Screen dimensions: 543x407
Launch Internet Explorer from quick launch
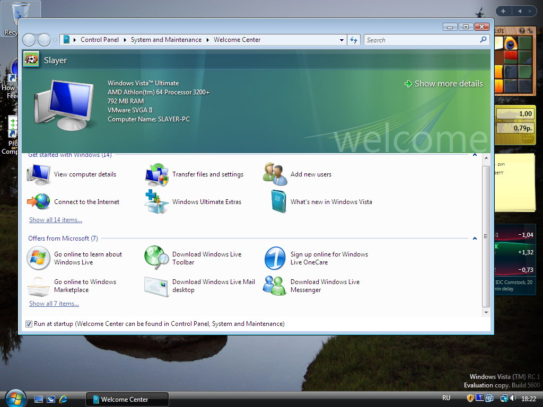click(x=64, y=399)
